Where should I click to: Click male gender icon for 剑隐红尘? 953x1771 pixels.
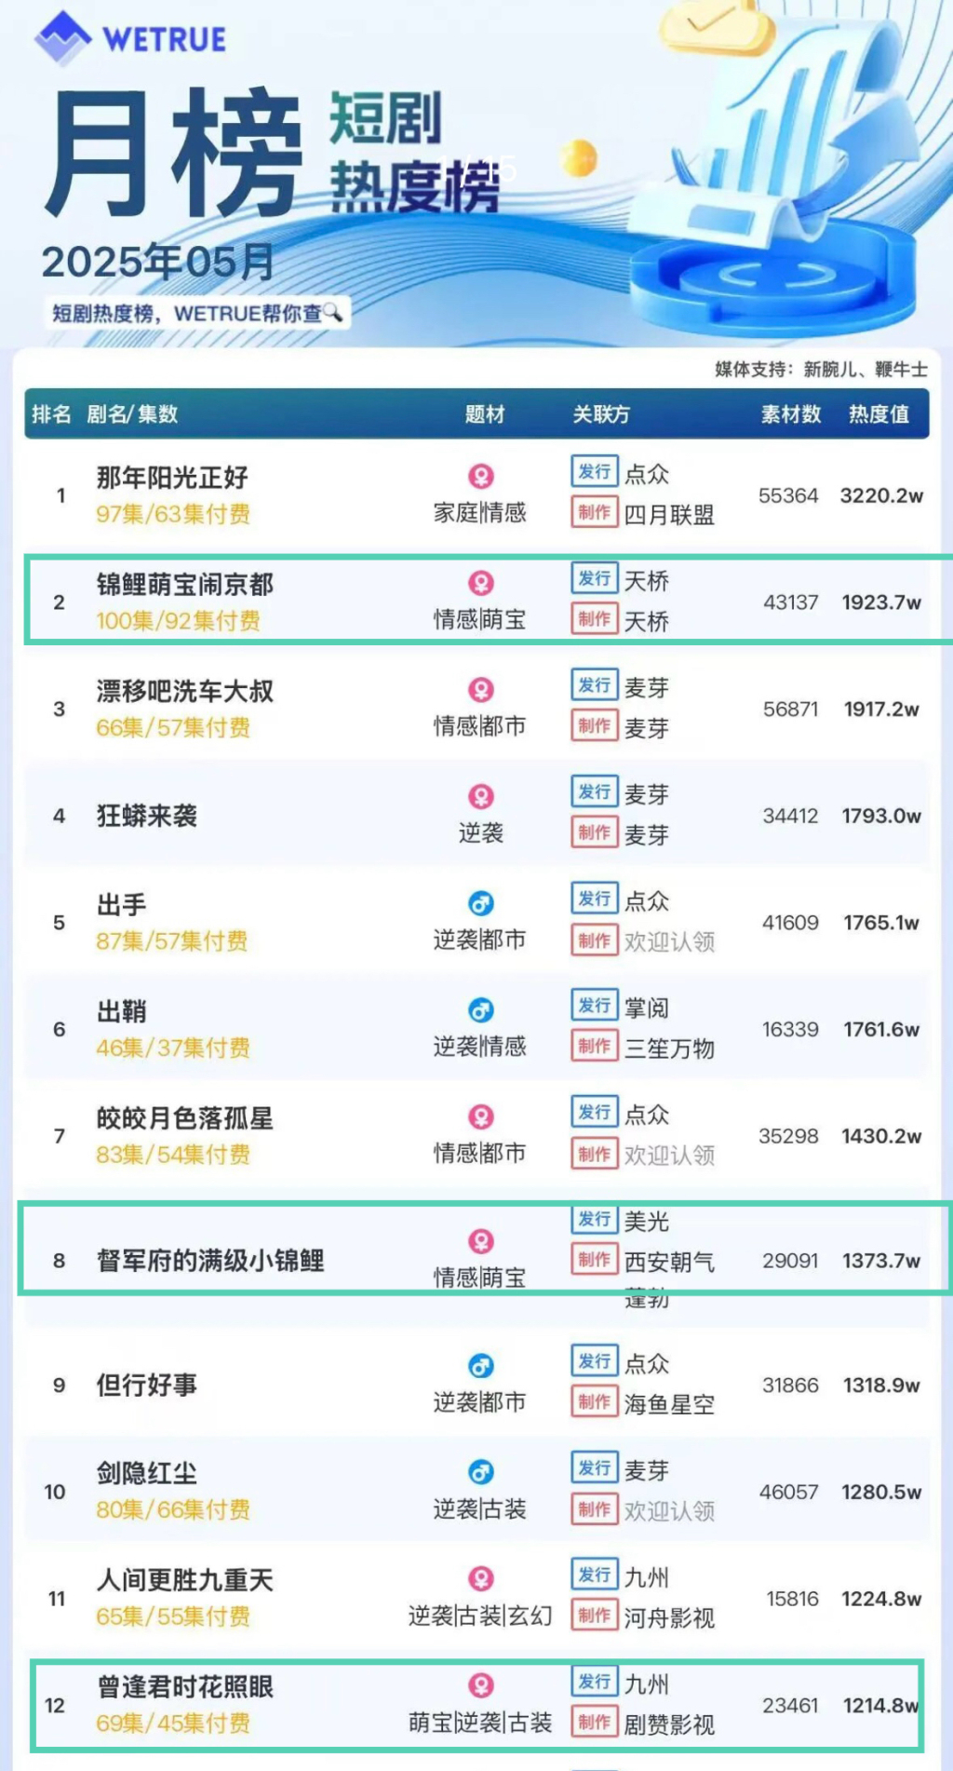coord(480,1472)
